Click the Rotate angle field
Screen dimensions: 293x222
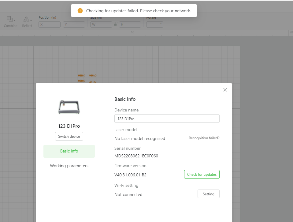coord(154,24)
